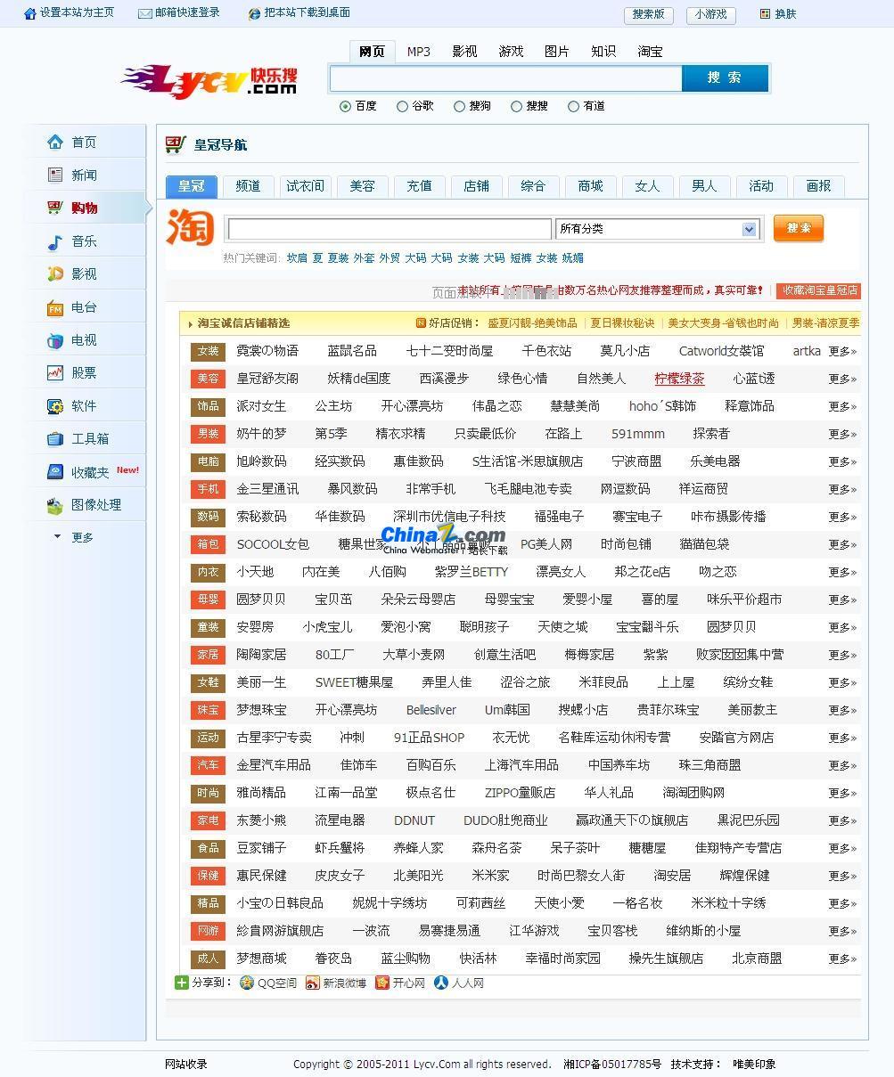Screen dimensions: 894x1077
Task: Click the movie icon beside 影视
Action: pos(55,273)
